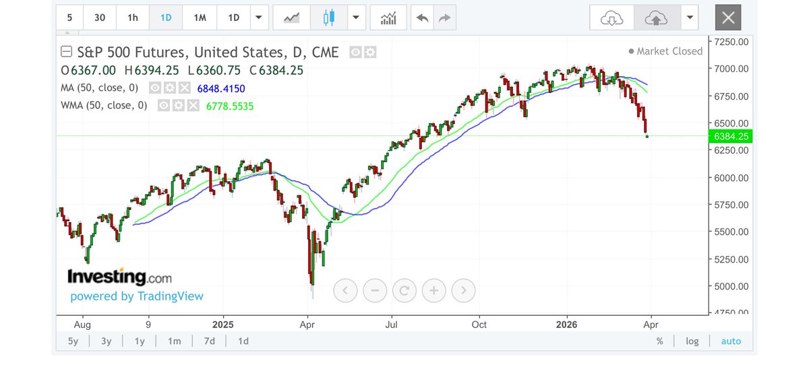
Task: Save the chart layout to cloud
Action: (x=656, y=18)
